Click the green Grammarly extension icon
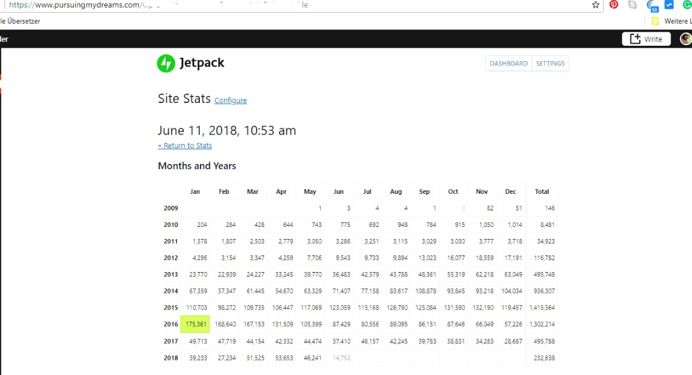Screen dimensions: 692x375 point(687,5)
